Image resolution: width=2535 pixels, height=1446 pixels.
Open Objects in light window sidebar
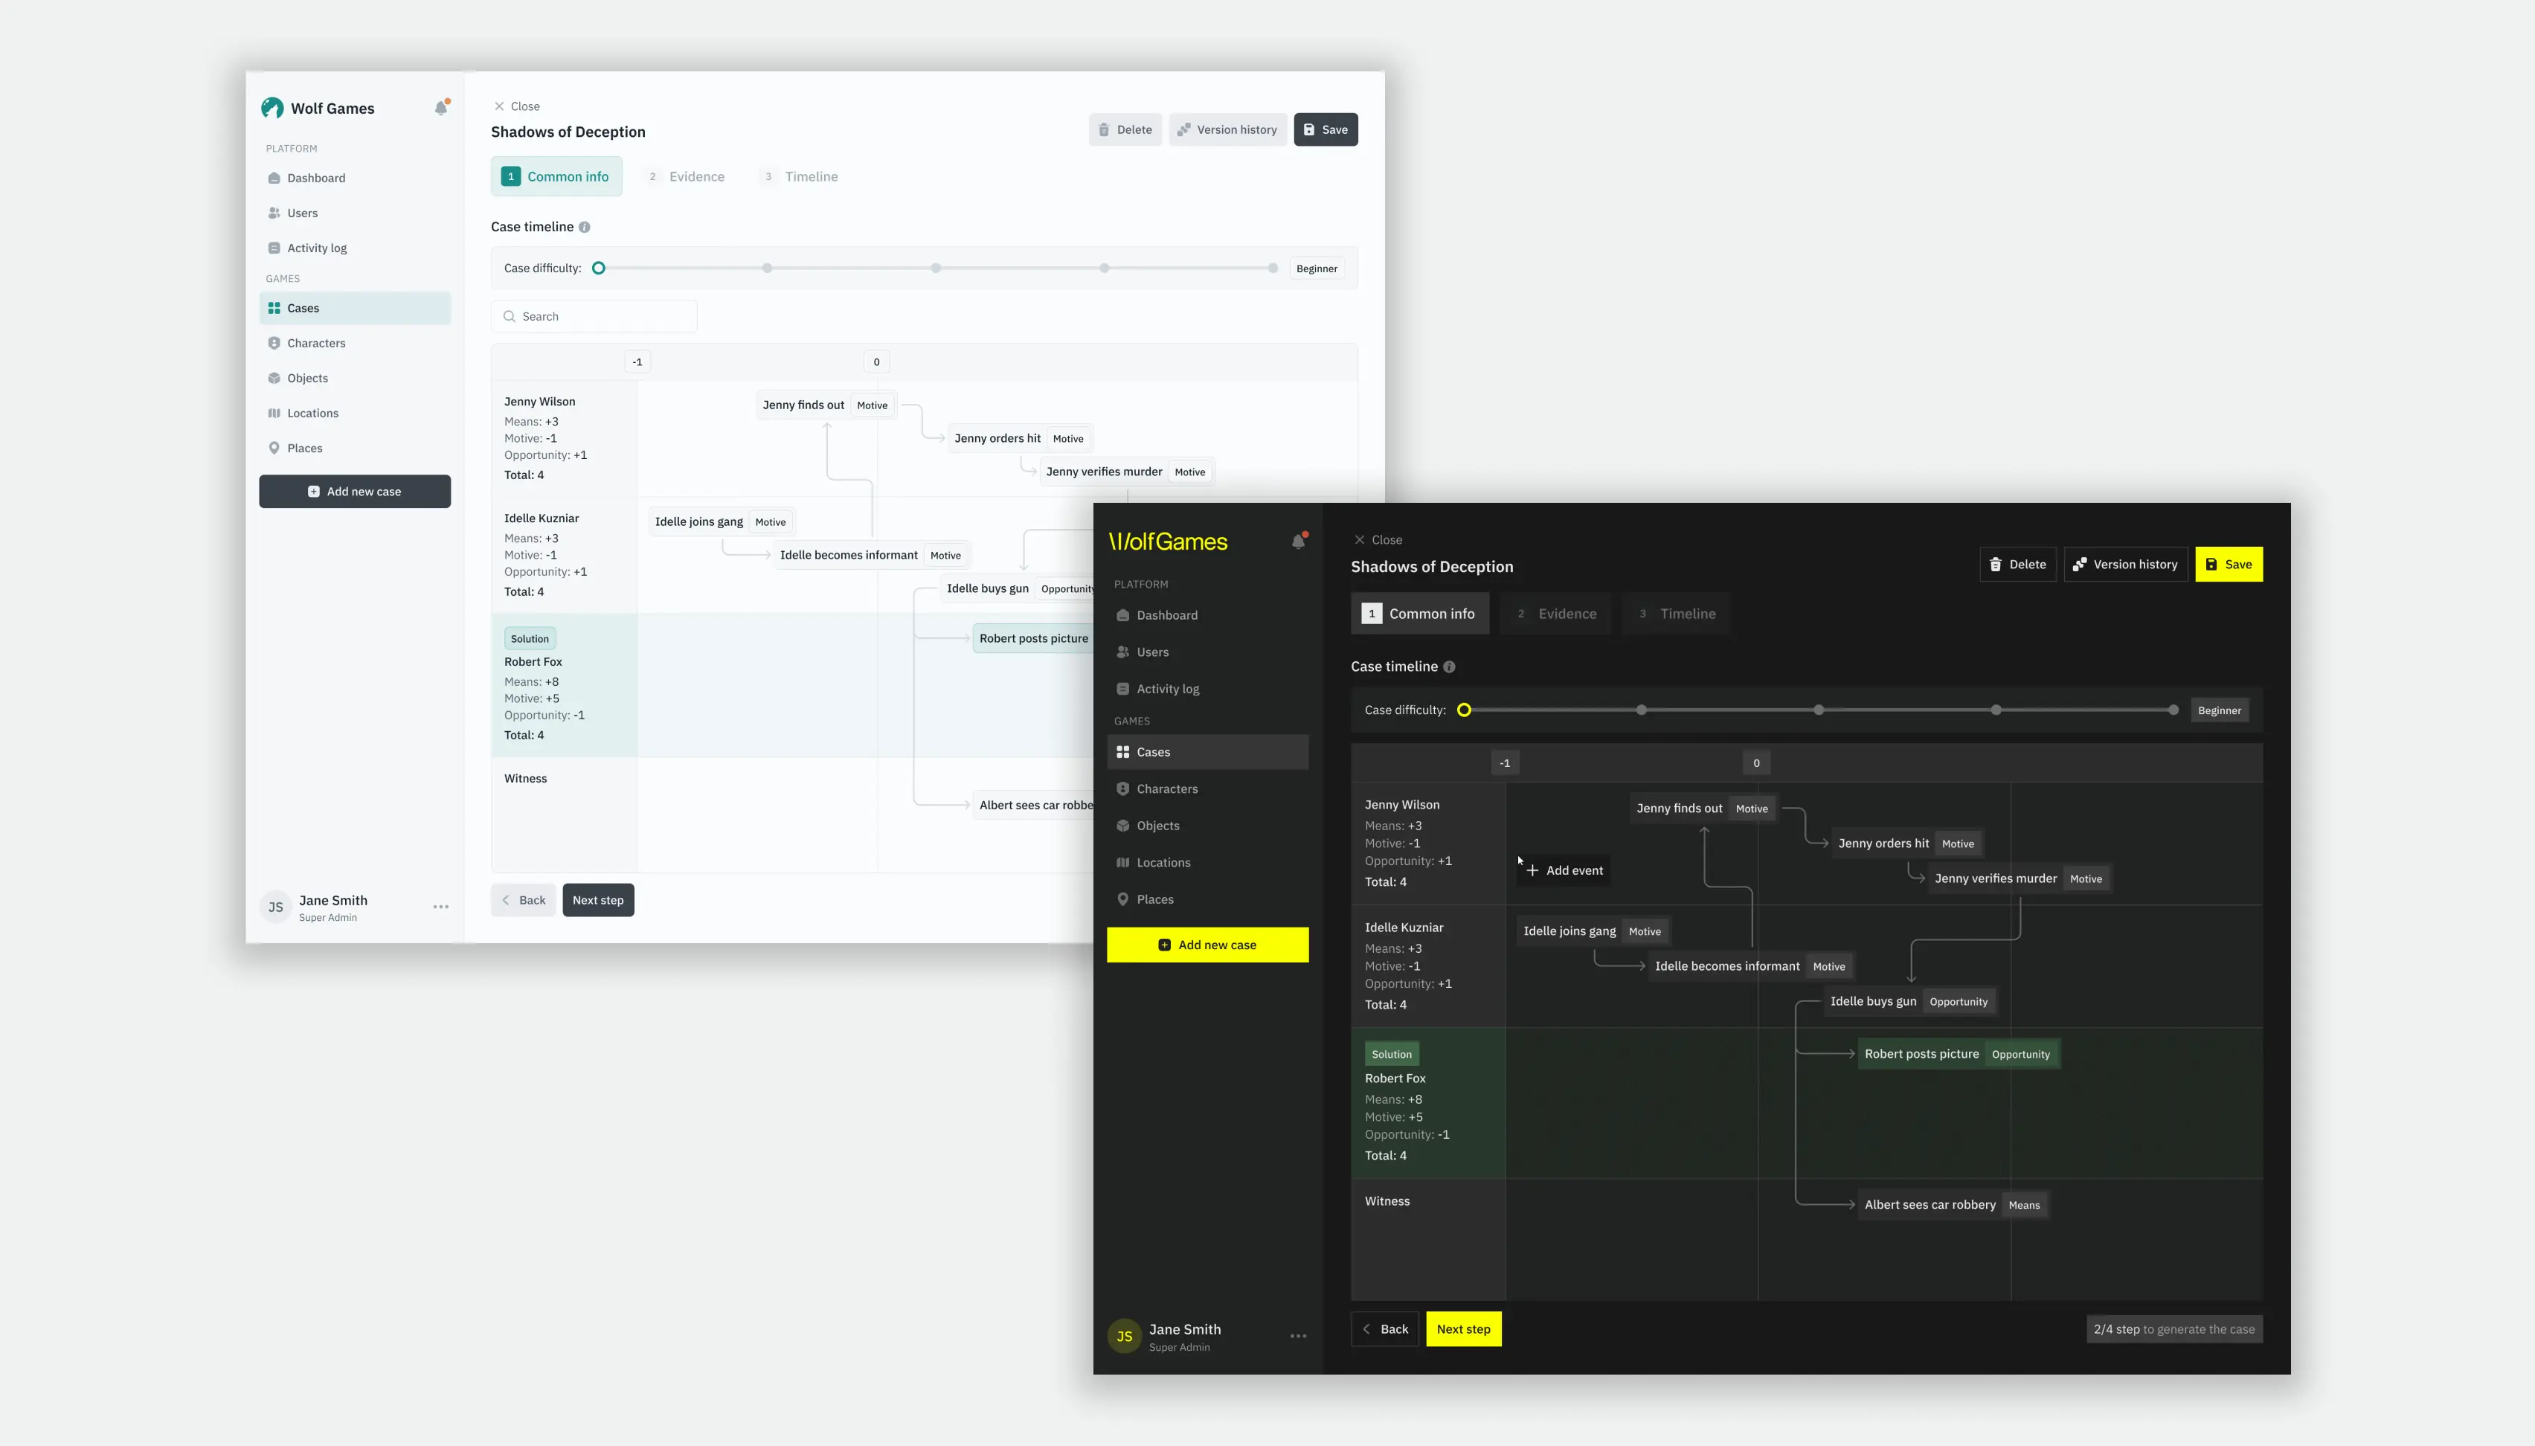355,379
